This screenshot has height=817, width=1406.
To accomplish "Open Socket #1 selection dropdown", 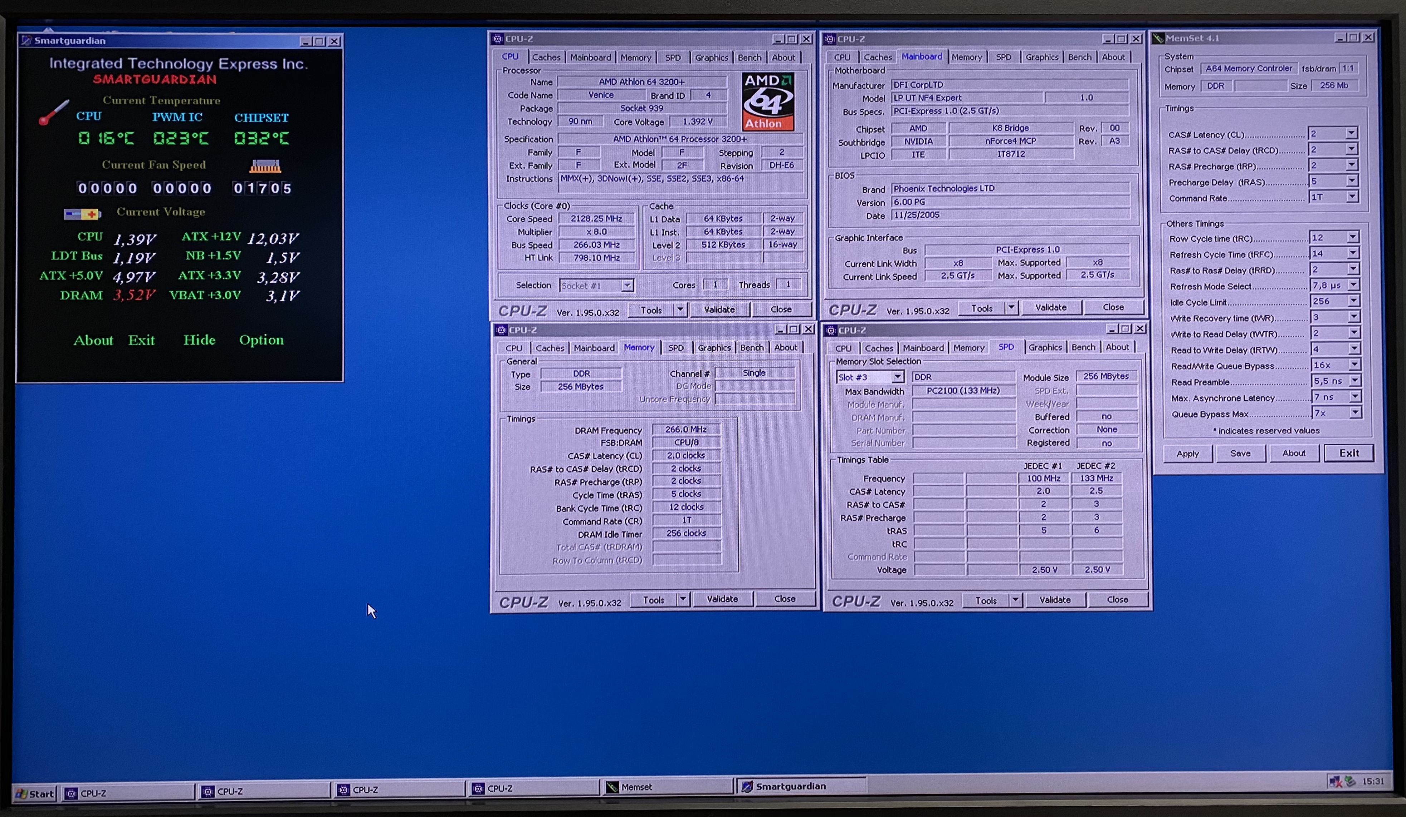I will pyautogui.click(x=627, y=285).
